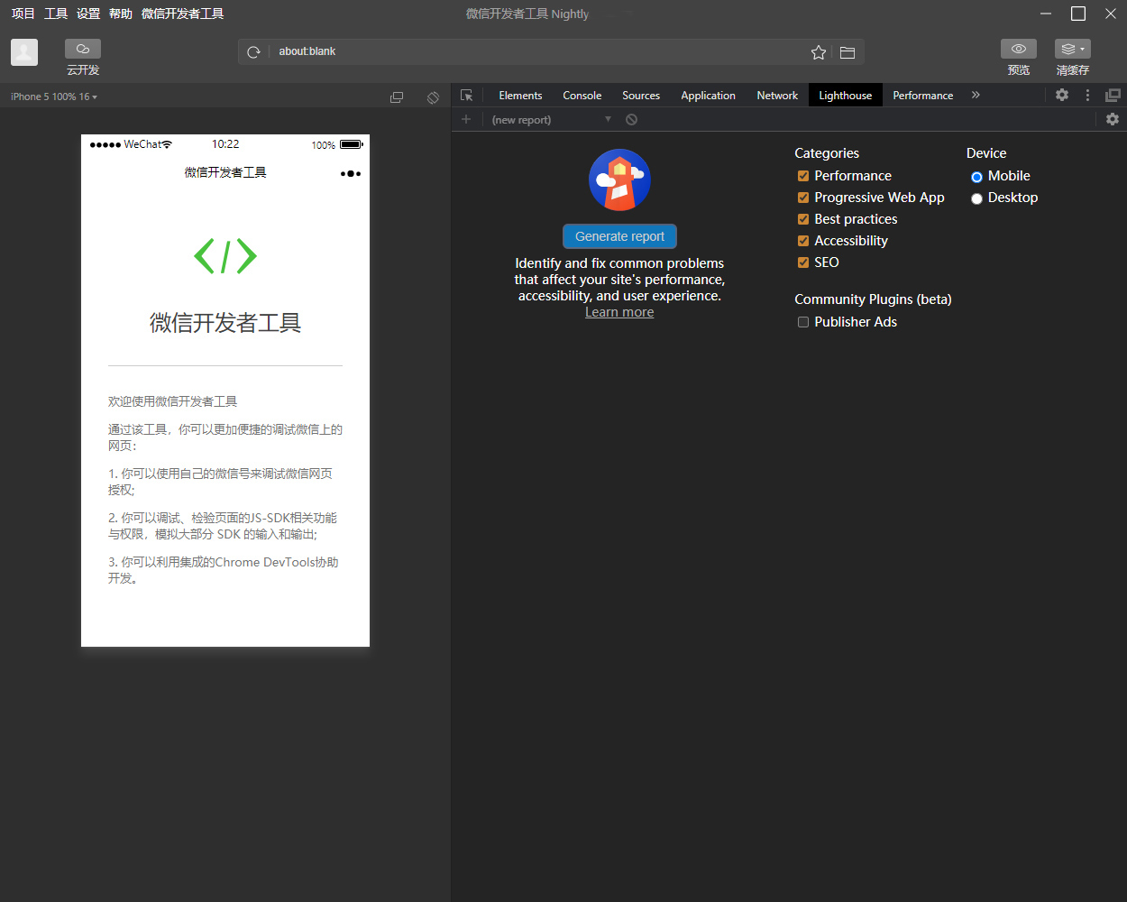
Task: Rotate the simulator device orientation
Action: pos(433,97)
